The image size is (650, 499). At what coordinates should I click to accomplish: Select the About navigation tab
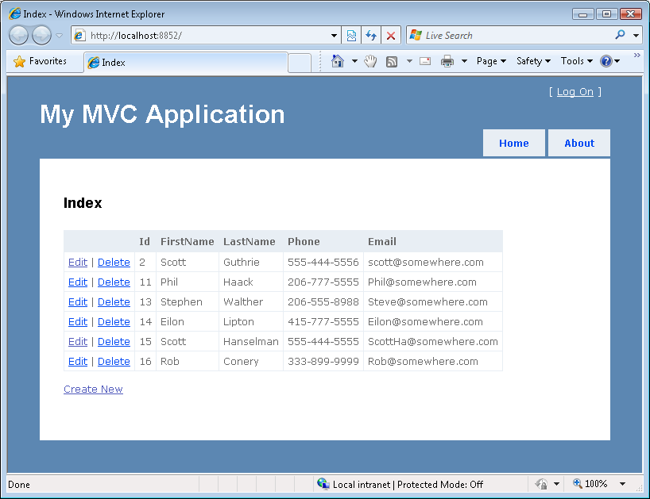coord(579,144)
